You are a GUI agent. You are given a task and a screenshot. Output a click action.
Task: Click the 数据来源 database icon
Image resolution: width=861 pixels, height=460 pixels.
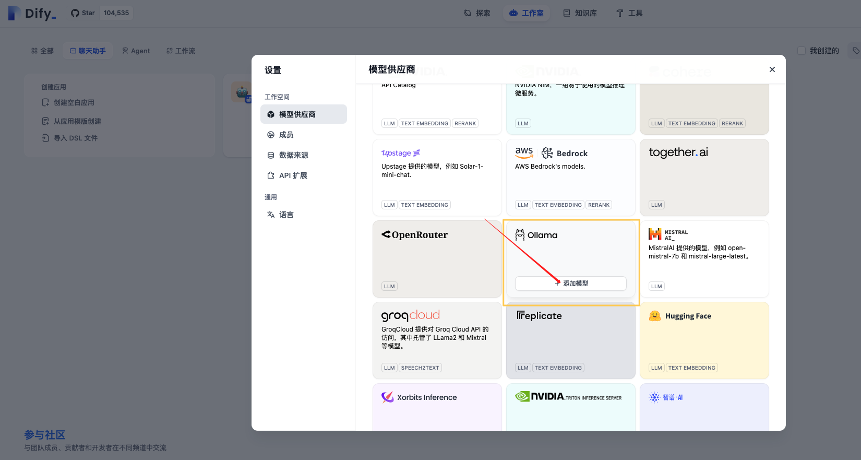point(271,155)
